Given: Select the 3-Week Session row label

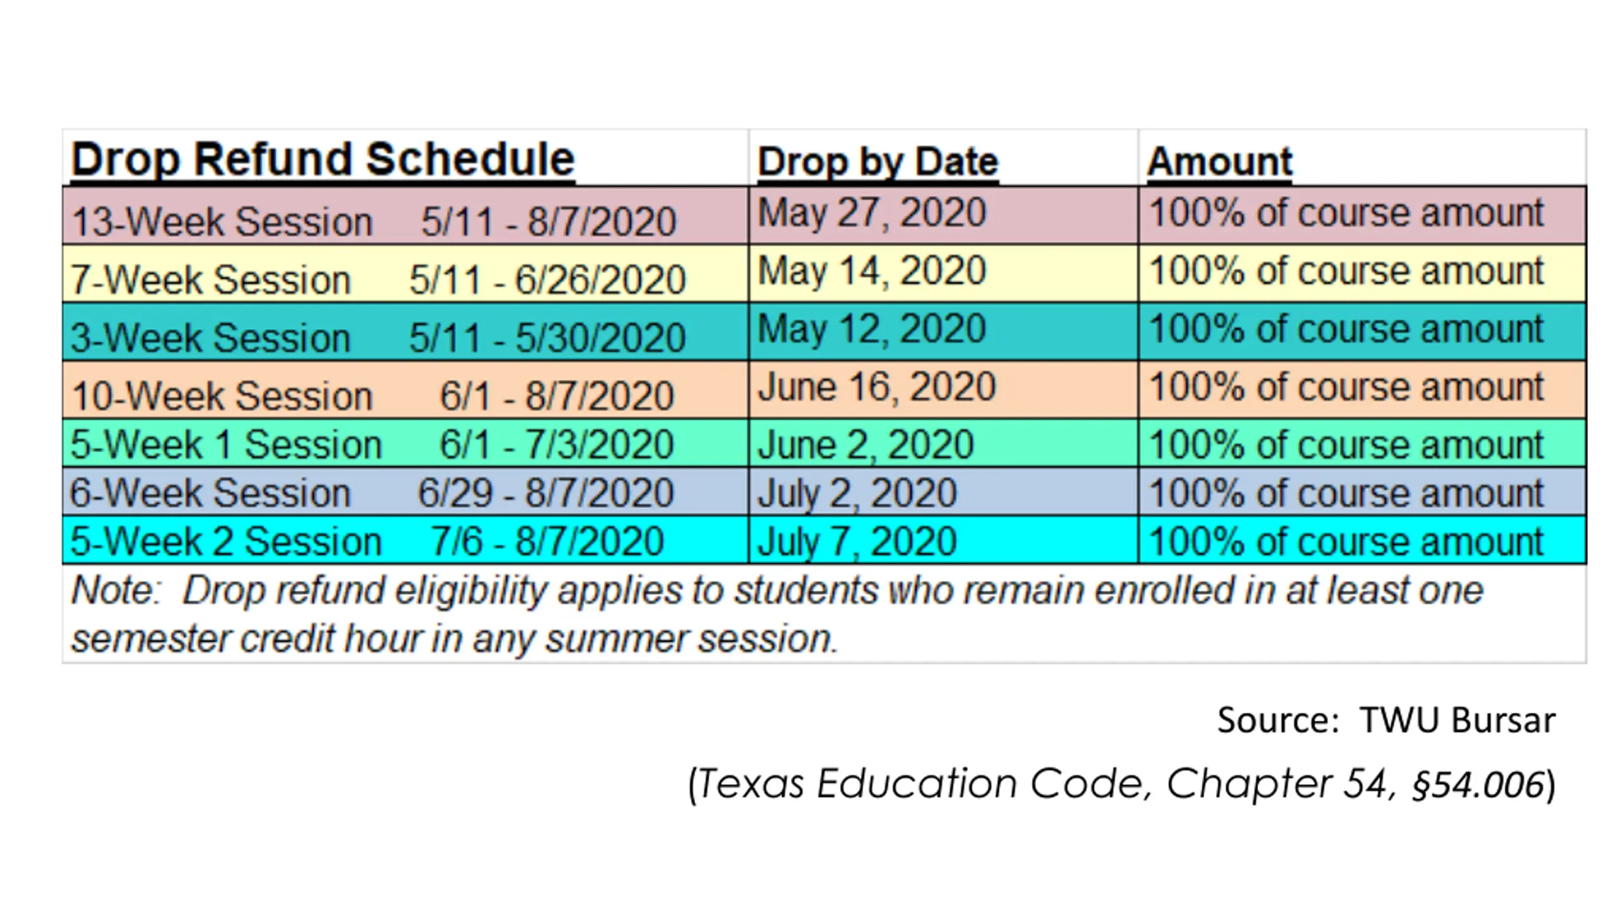Looking at the screenshot, I should (x=211, y=338).
